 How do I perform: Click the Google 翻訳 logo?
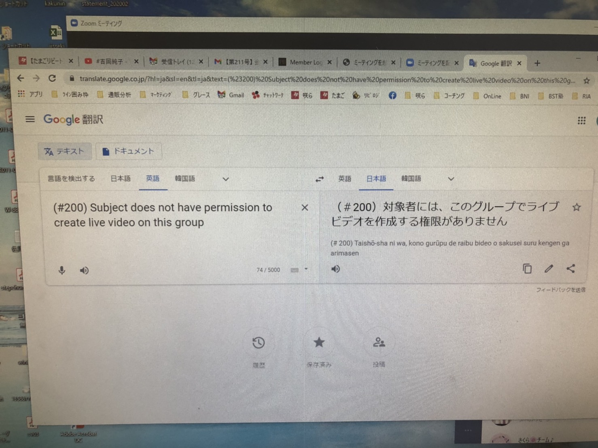73,120
